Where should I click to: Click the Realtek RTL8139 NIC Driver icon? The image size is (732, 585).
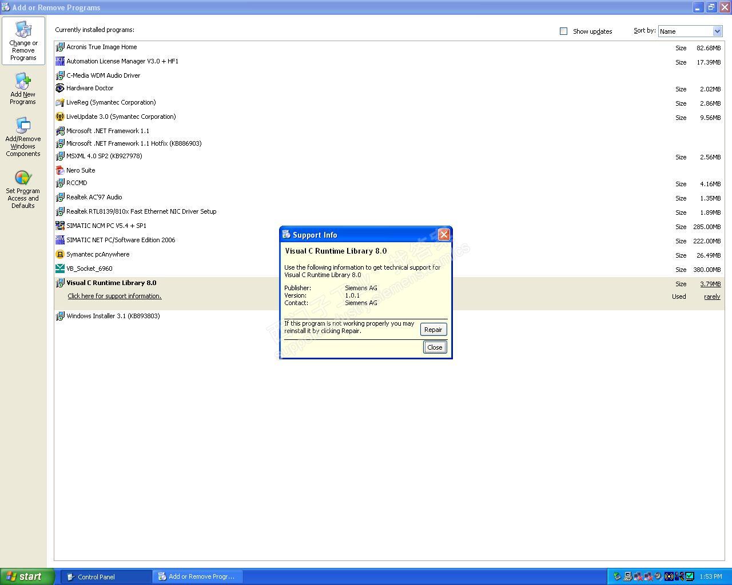(60, 211)
